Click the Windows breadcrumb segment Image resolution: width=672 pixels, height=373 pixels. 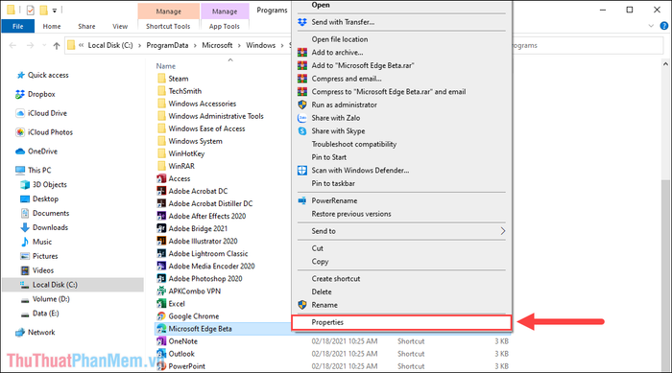coord(260,45)
